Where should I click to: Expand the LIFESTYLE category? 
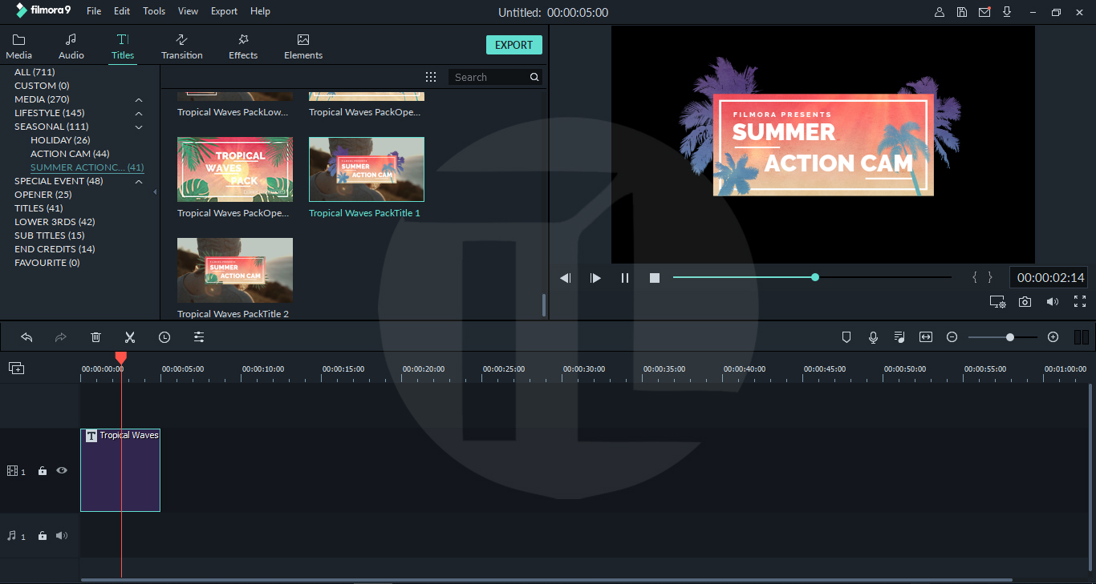point(138,112)
